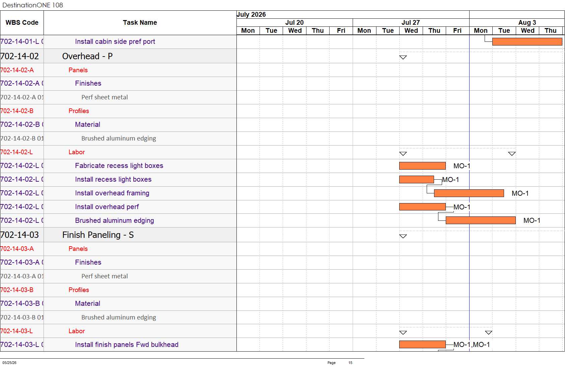The image size is (565, 367).
Task: Select the Jul 27 week header
Action: click(411, 22)
